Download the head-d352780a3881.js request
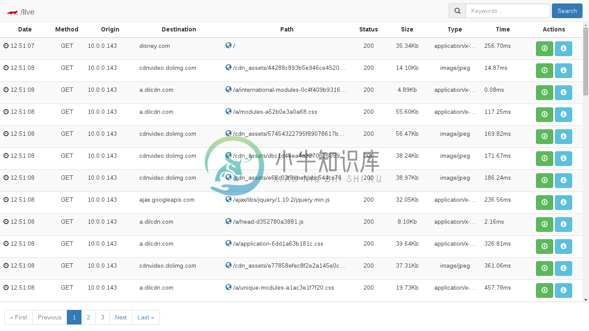The image size is (589, 331). tap(545, 225)
